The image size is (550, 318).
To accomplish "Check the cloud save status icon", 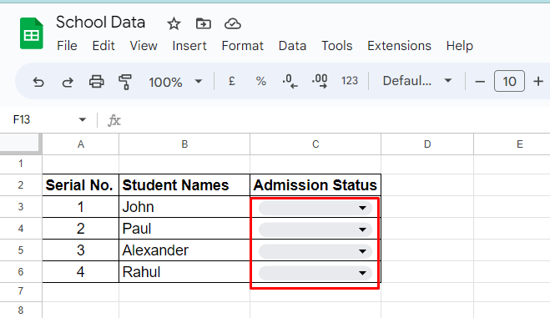I will tap(233, 24).
